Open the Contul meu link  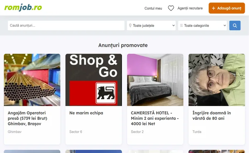[x=153, y=8]
